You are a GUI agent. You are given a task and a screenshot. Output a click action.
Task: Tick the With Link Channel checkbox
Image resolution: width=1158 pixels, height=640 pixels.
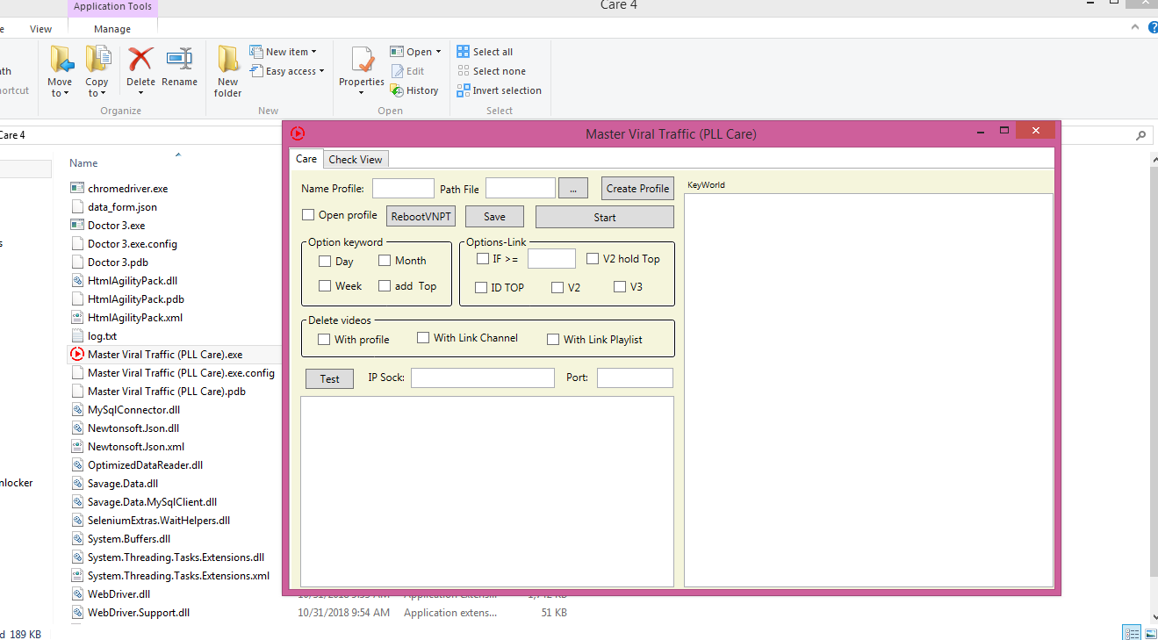click(423, 337)
